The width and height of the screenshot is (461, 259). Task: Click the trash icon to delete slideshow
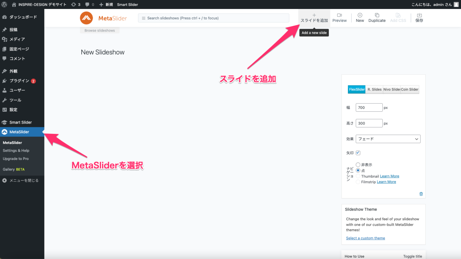(x=421, y=194)
